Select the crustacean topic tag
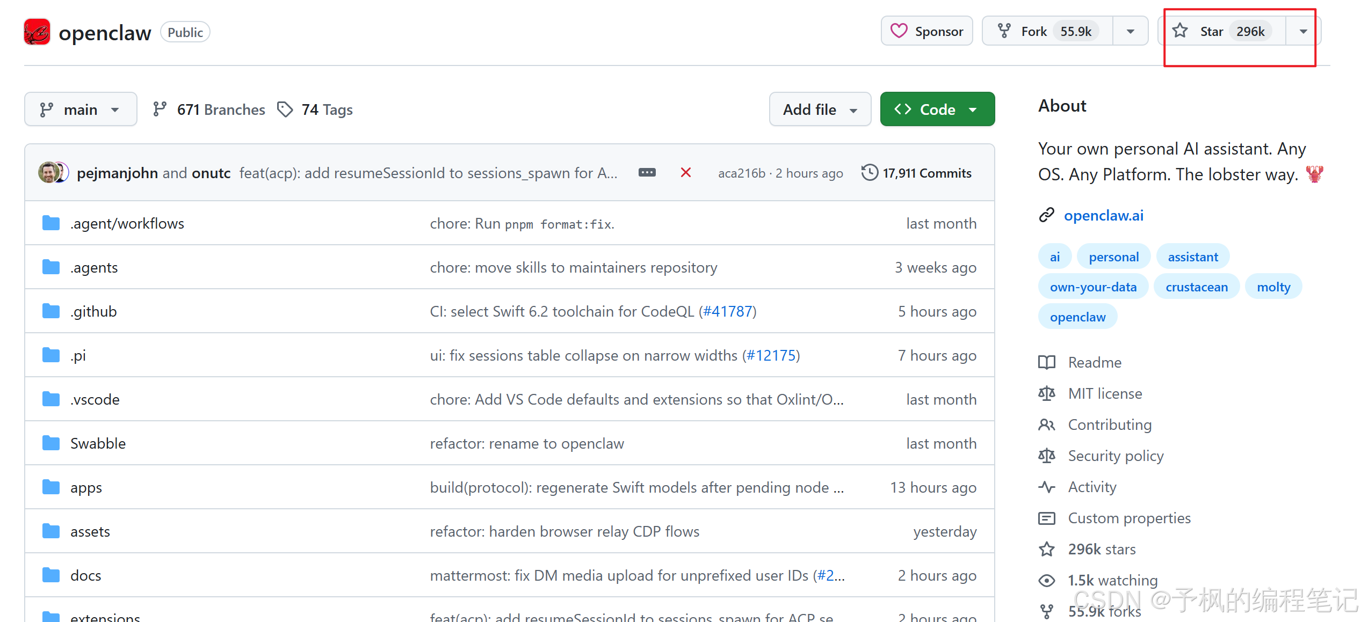Image resolution: width=1361 pixels, height=622 pixels. 1196,287
